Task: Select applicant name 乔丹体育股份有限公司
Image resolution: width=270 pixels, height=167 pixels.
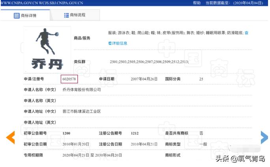Action: tap(82, 90)
